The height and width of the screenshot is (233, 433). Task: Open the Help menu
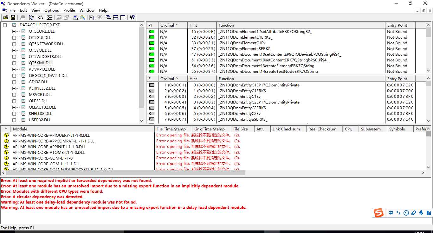click(103, 10)
